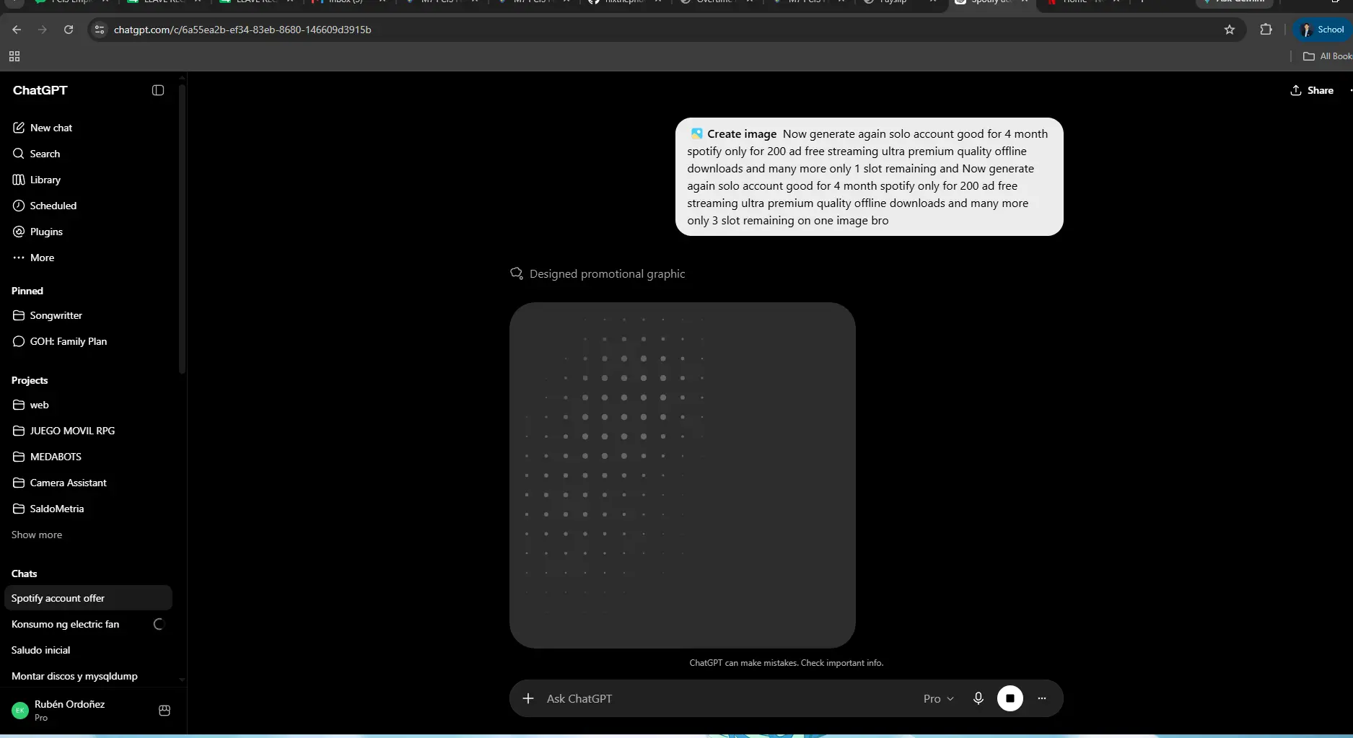Bookmark this page with star
Image resolution: width=1353 pixels, height=738 pixels.
pyautogui.click(x=1230, y=30)
